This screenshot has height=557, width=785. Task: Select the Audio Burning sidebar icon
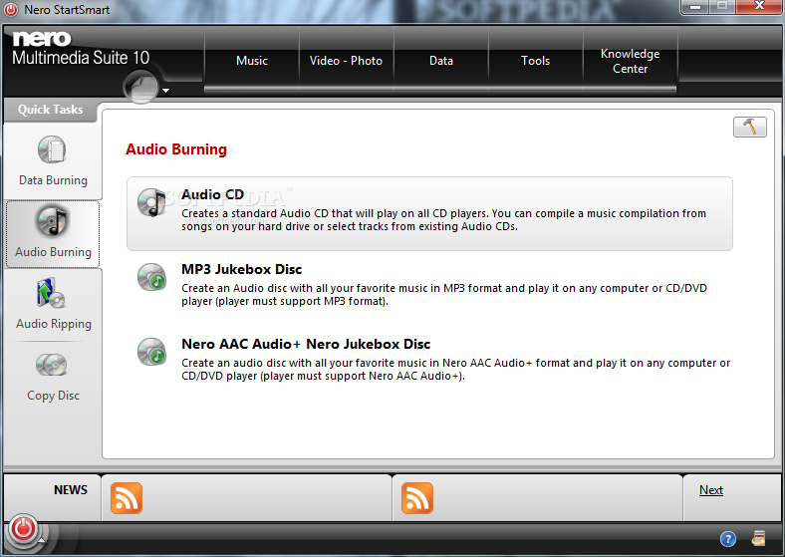pos(52,221)
